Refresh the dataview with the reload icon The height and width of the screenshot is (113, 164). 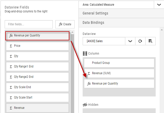[140, 41]
